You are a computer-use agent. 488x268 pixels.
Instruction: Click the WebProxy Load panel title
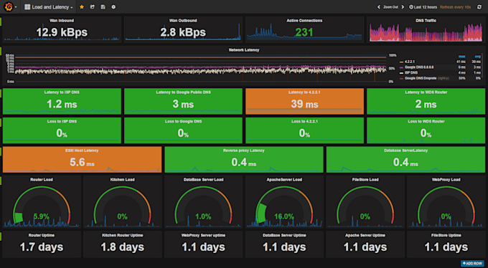pyautogui.click(x=446, y=180)
